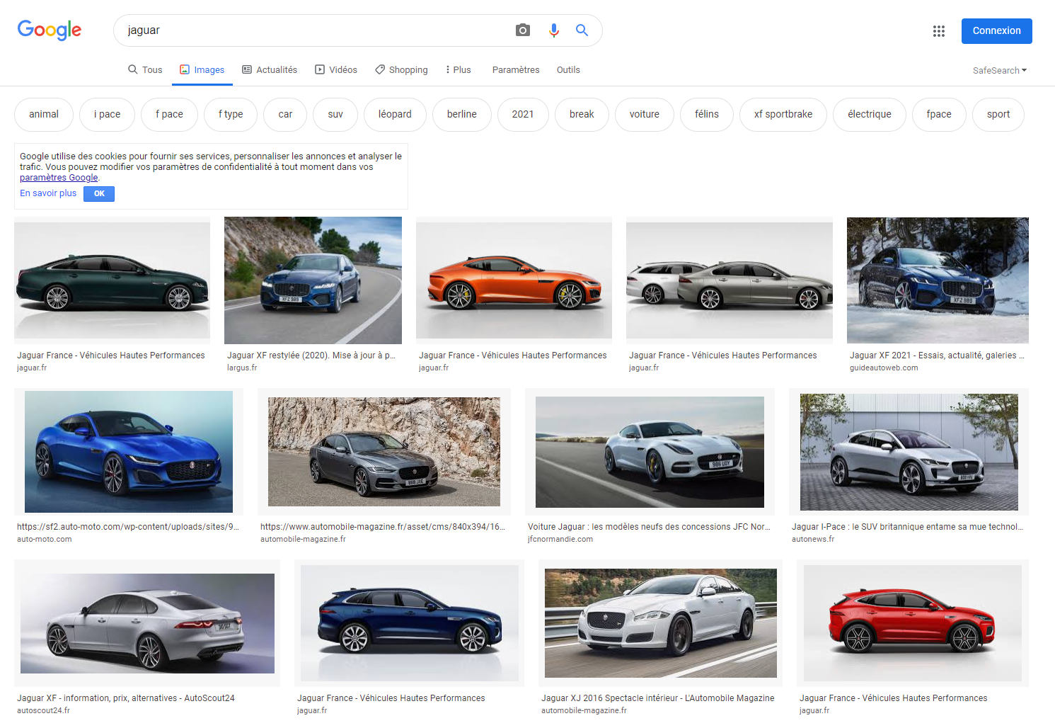This screenshot has width=1055, height=728.
Task: Click the Google logo
Action: [x=50, y=30]
